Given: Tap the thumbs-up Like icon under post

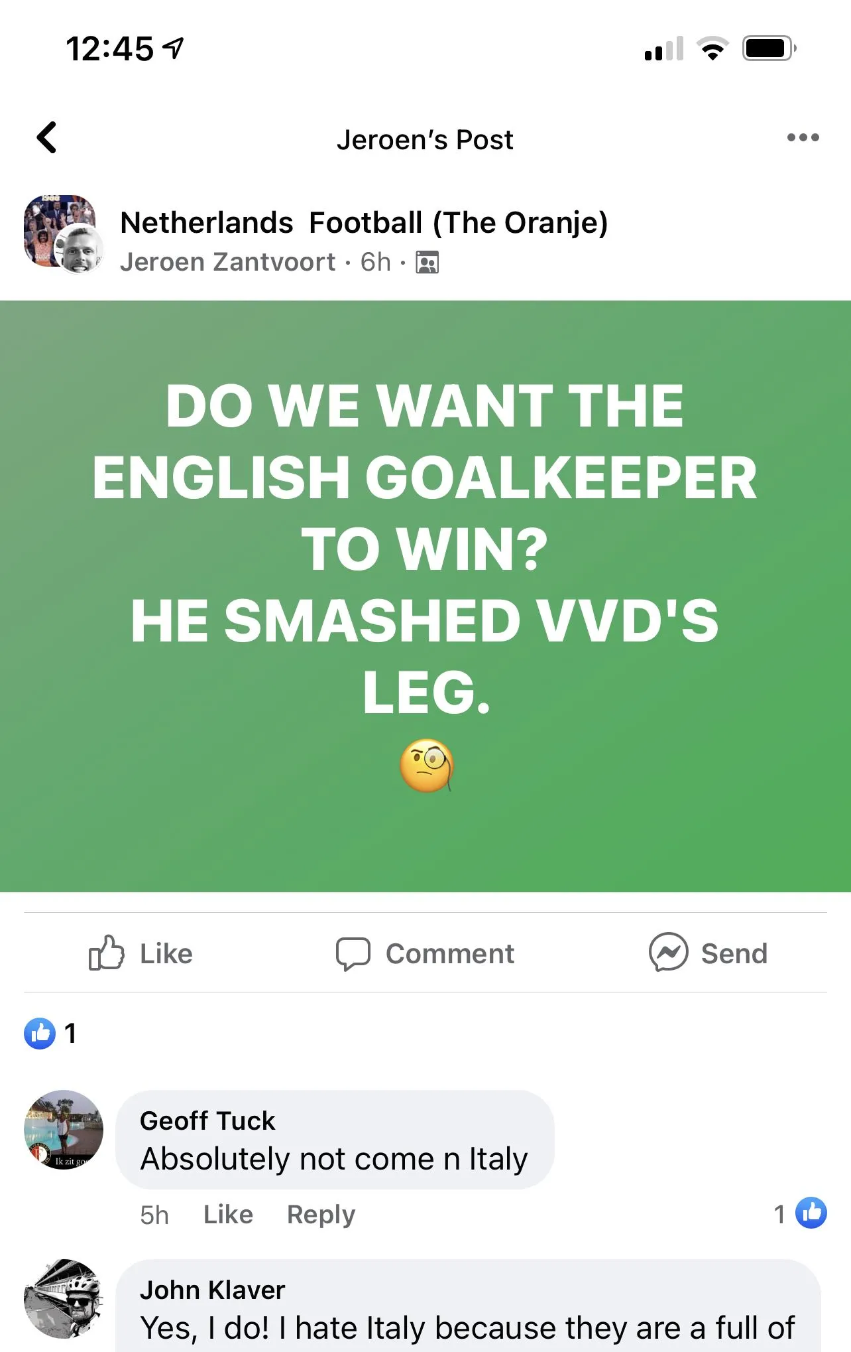Looking at the screenshot, I should click(107, 953).
